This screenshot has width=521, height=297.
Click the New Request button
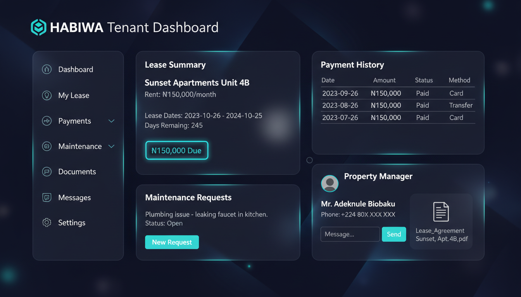coord(172,242)
